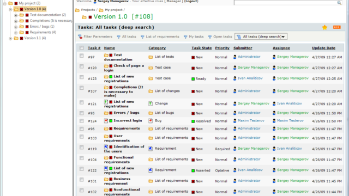Sort table by Category column header
The height and width of the screenshot is (196, 349).
click(157, 48)
